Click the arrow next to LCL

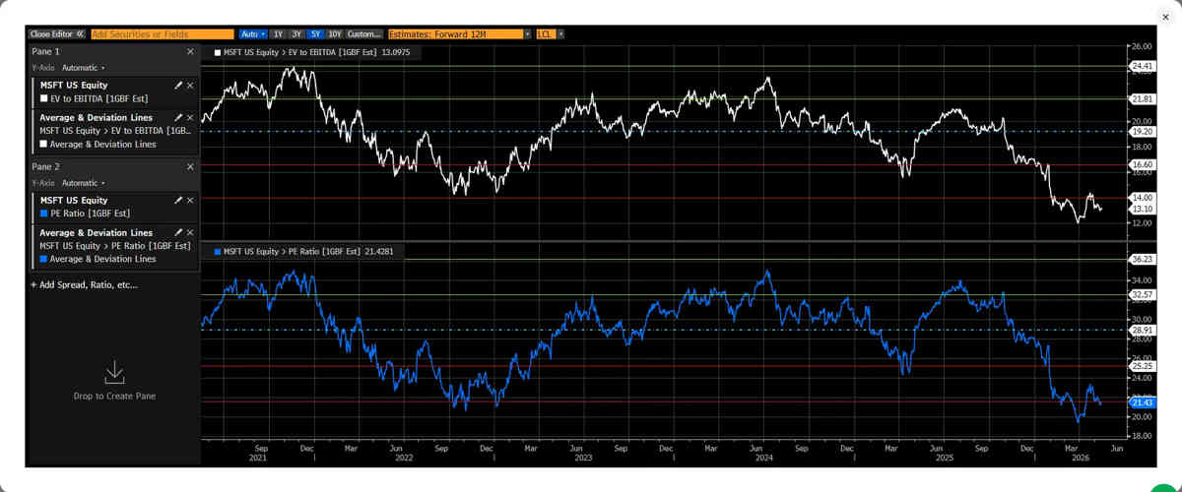pyautogui.click(x=560, y=33)
